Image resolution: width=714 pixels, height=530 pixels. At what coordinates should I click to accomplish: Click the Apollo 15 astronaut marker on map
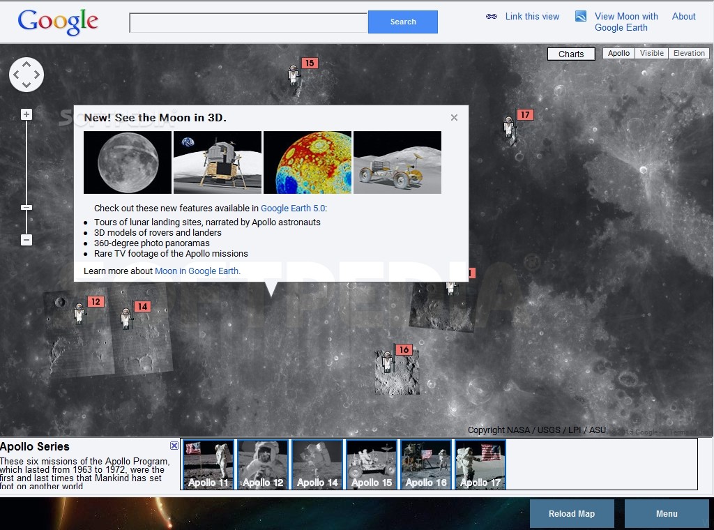coord(294,75)
